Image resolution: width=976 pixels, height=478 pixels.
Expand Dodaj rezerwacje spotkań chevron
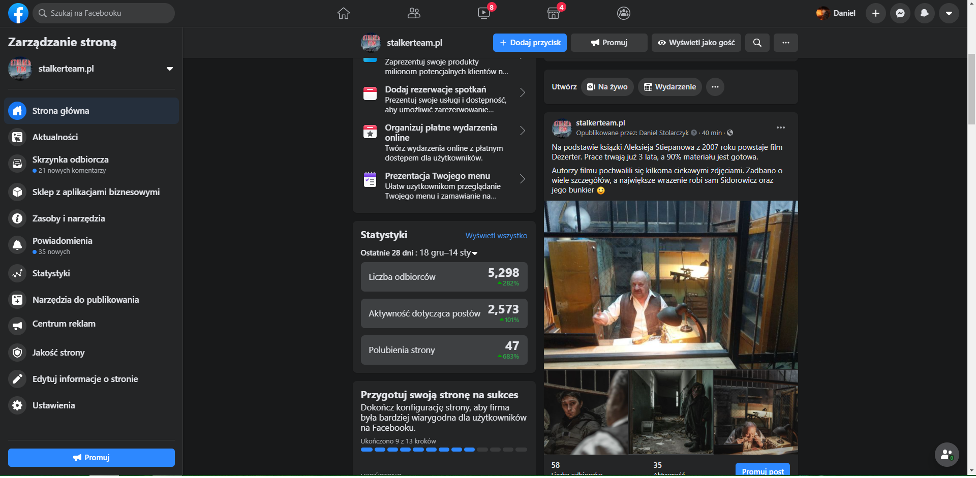click(x=523, y=92)
